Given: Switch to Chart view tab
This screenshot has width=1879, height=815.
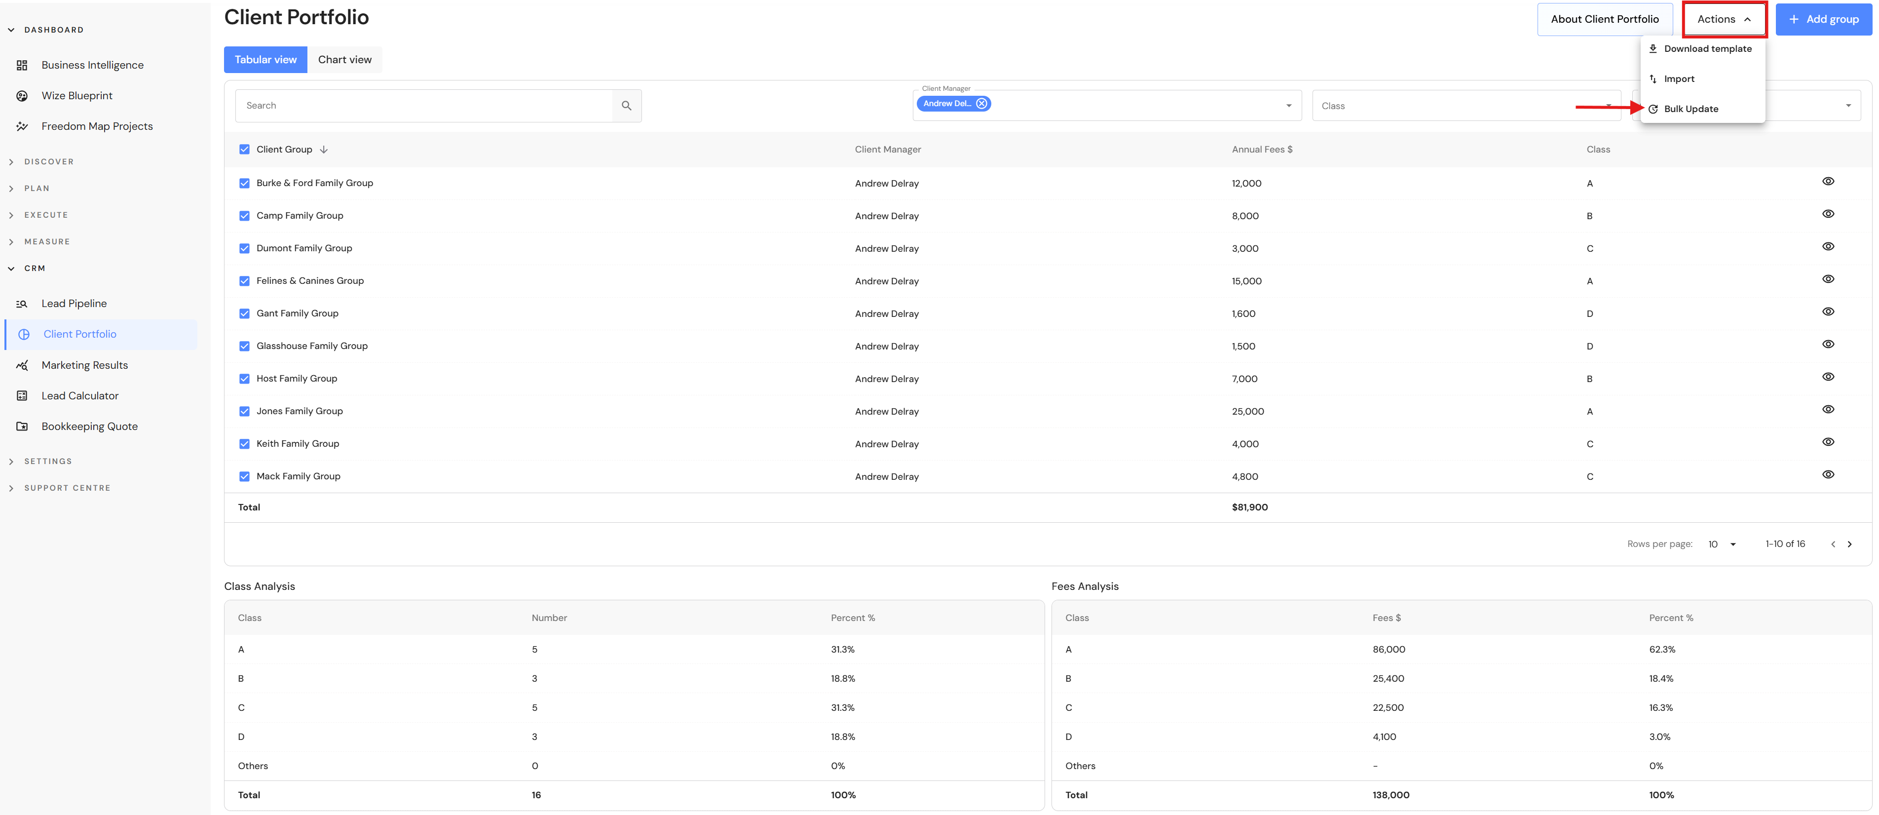Looking at the screenshot, I should coord(344,60).
